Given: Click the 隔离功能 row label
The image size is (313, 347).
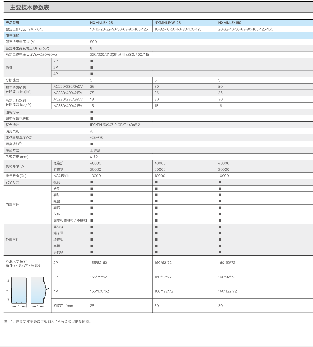Looking at the screenshot, I should click(x=14, y=144).
